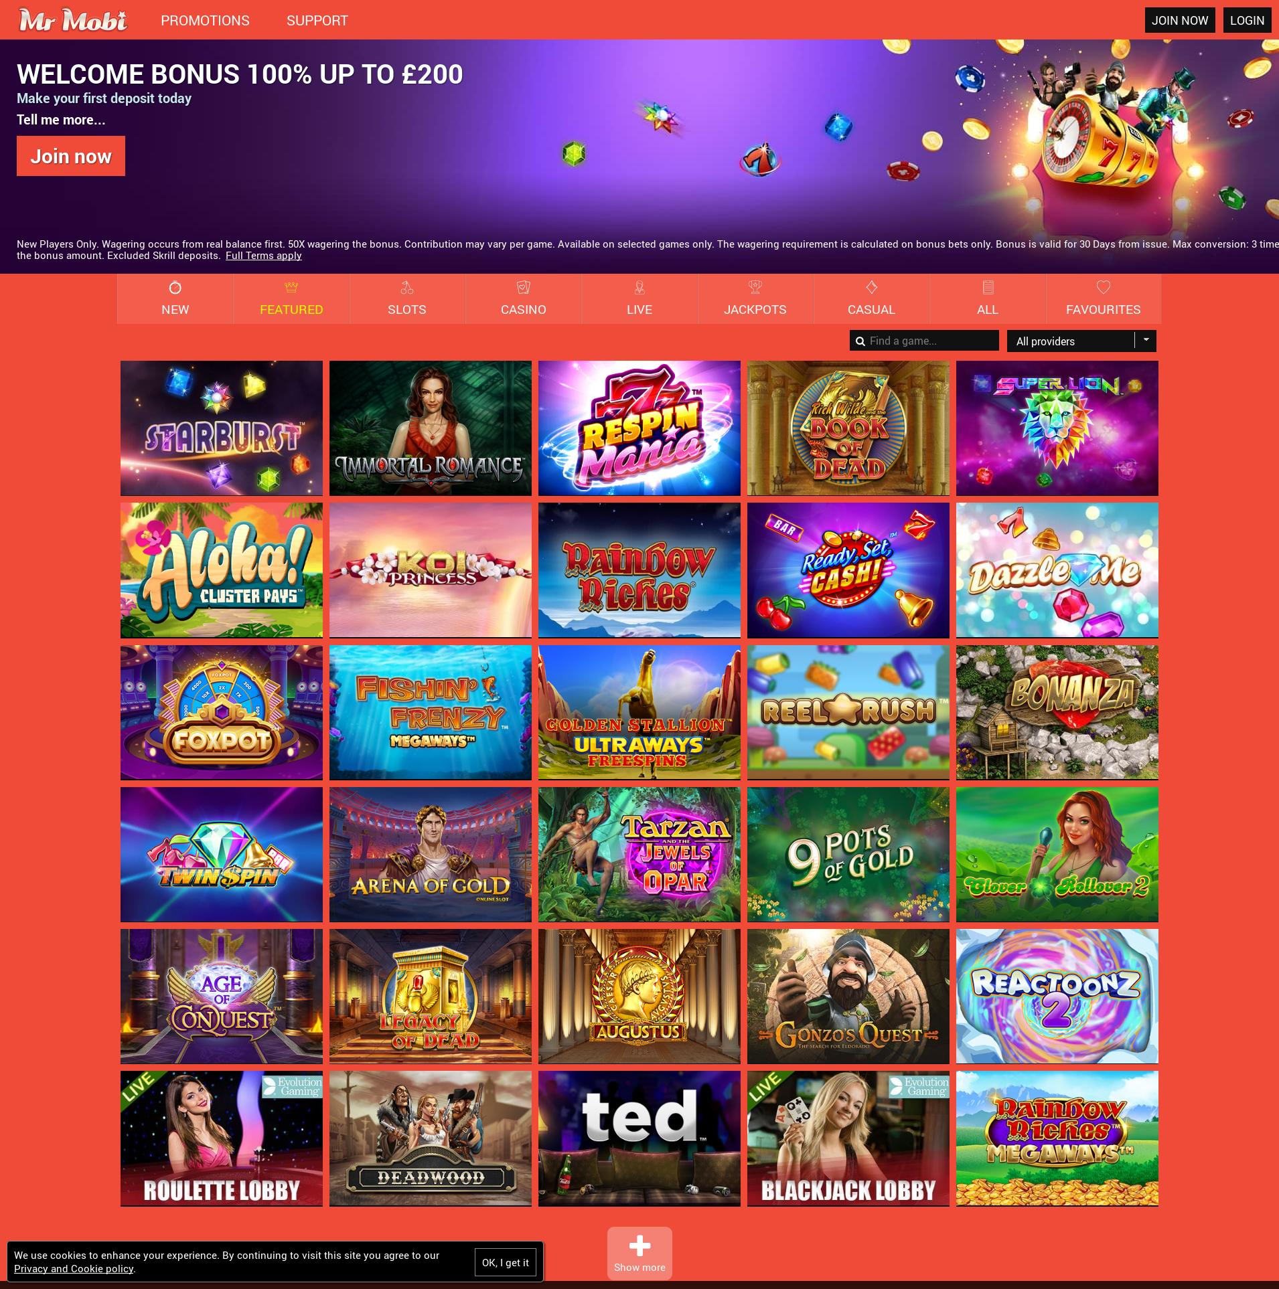Open the NEW games category icon
This screenshot has height=1289, width=1279.
point(175,288)
